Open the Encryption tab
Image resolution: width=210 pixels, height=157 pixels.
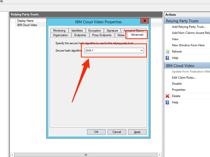point(94,31)
